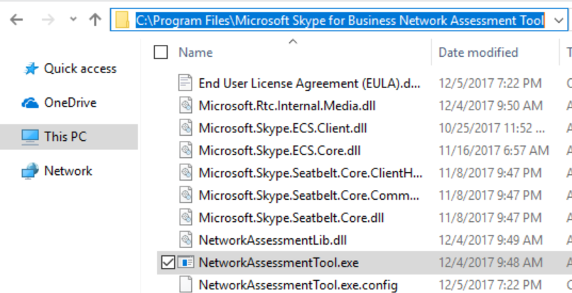Click the Back navigation arrow
572x293 pixels.
(x=16, y=20)
